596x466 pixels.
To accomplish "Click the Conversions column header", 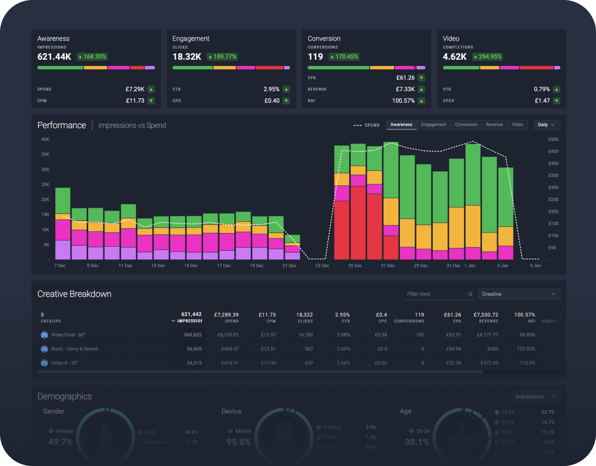I will pos(409,321).
